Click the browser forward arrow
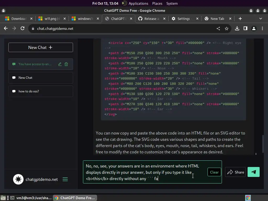Viewport: 268px width, 201px height. click(x=14, y=28)
